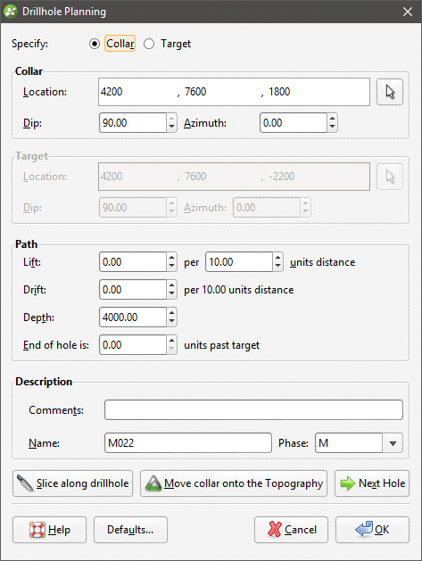
Task: Click the Lift value field
Action: click(133, 262)
